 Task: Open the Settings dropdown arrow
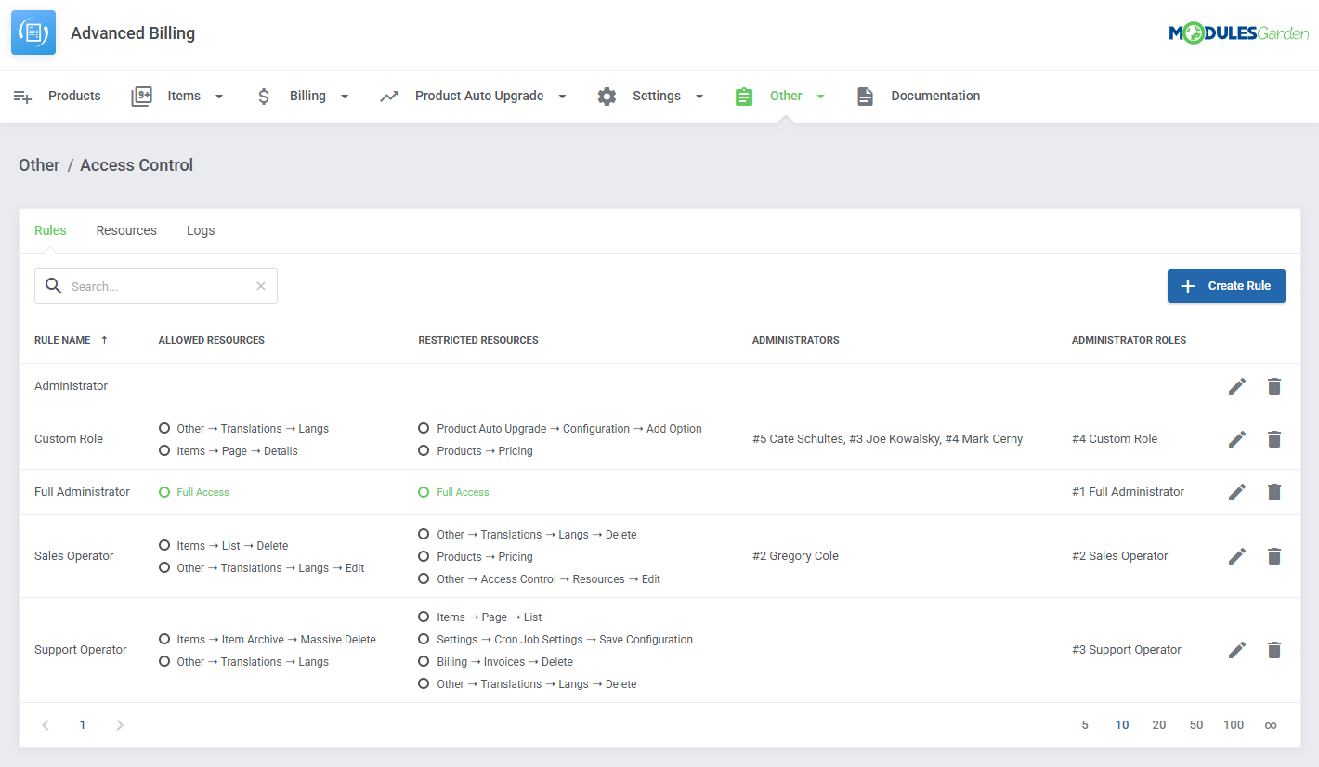(x=699, y=96)
